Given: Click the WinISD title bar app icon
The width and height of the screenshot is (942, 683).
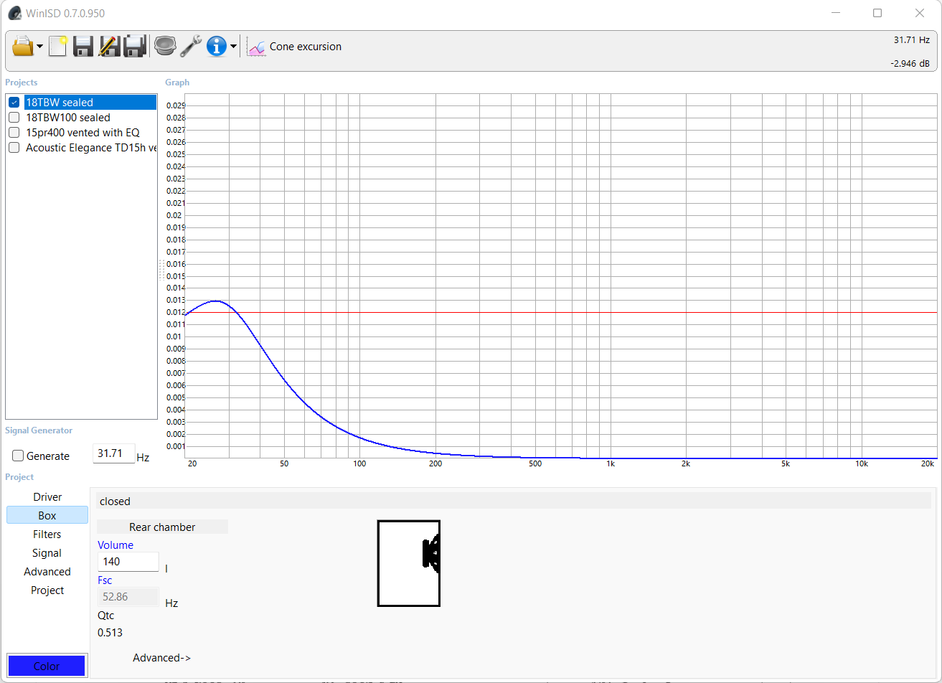Looking at the screenshot, I should click(x=15, y=13).
